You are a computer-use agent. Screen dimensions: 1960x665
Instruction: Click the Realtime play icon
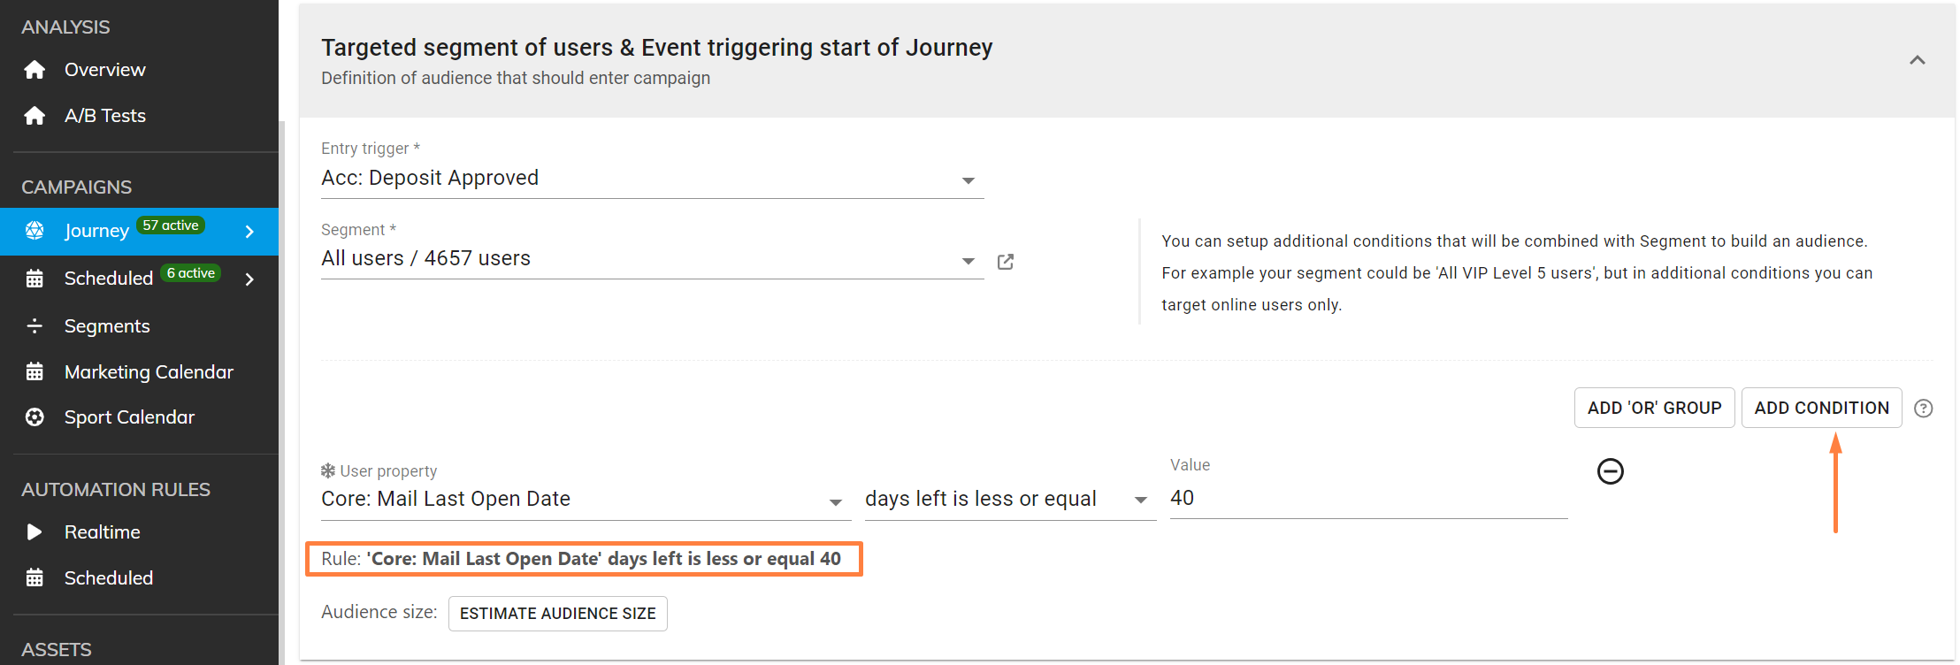click(34, 532)
